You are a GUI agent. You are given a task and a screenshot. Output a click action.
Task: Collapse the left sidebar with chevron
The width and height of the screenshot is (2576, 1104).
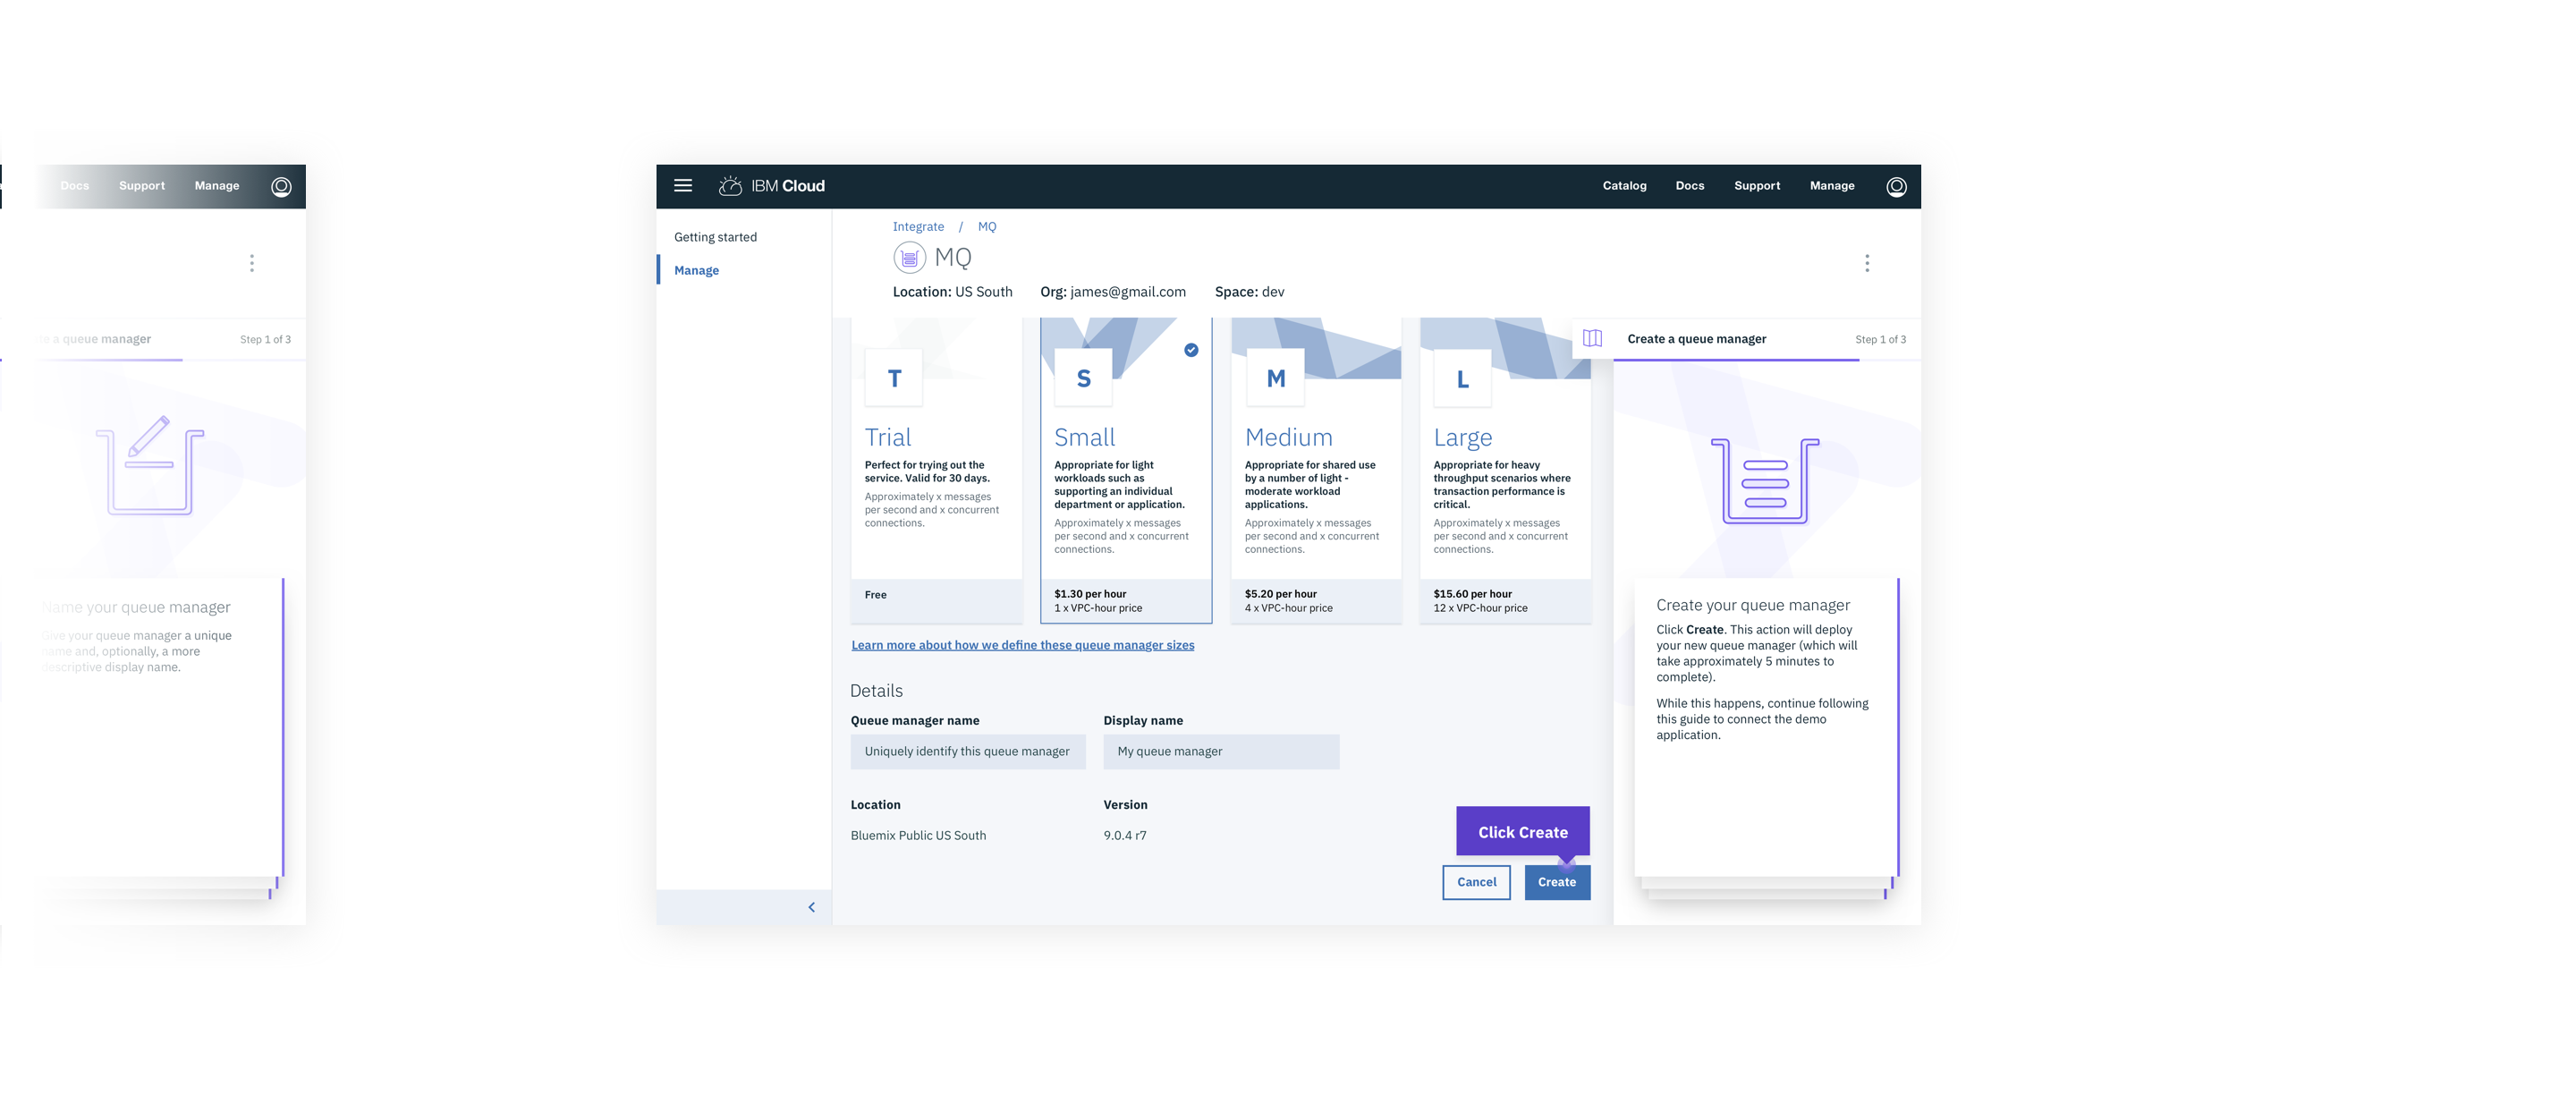click(811, 907)
